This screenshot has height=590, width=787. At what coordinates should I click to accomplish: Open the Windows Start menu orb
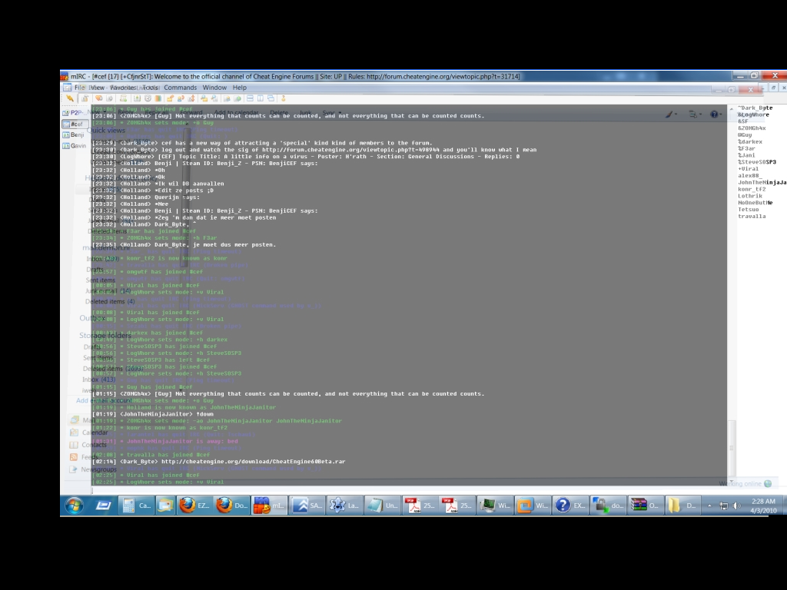pyautogui.click(x=74, y=505)
